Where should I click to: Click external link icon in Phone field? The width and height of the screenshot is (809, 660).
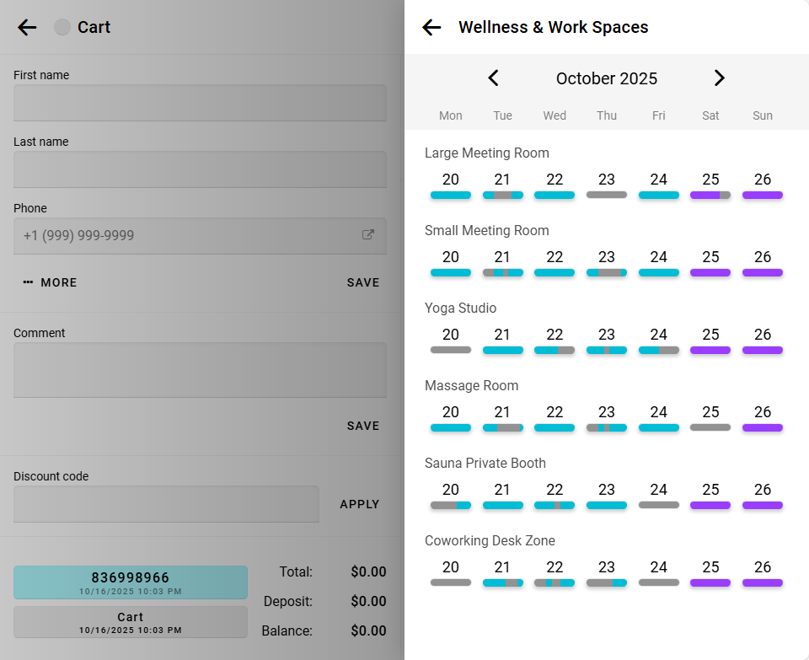tap(368, 235)
